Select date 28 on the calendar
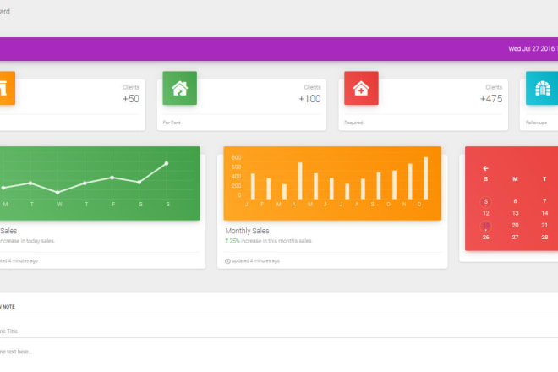This screenshot has width=558, height=372. click(544, 238)
